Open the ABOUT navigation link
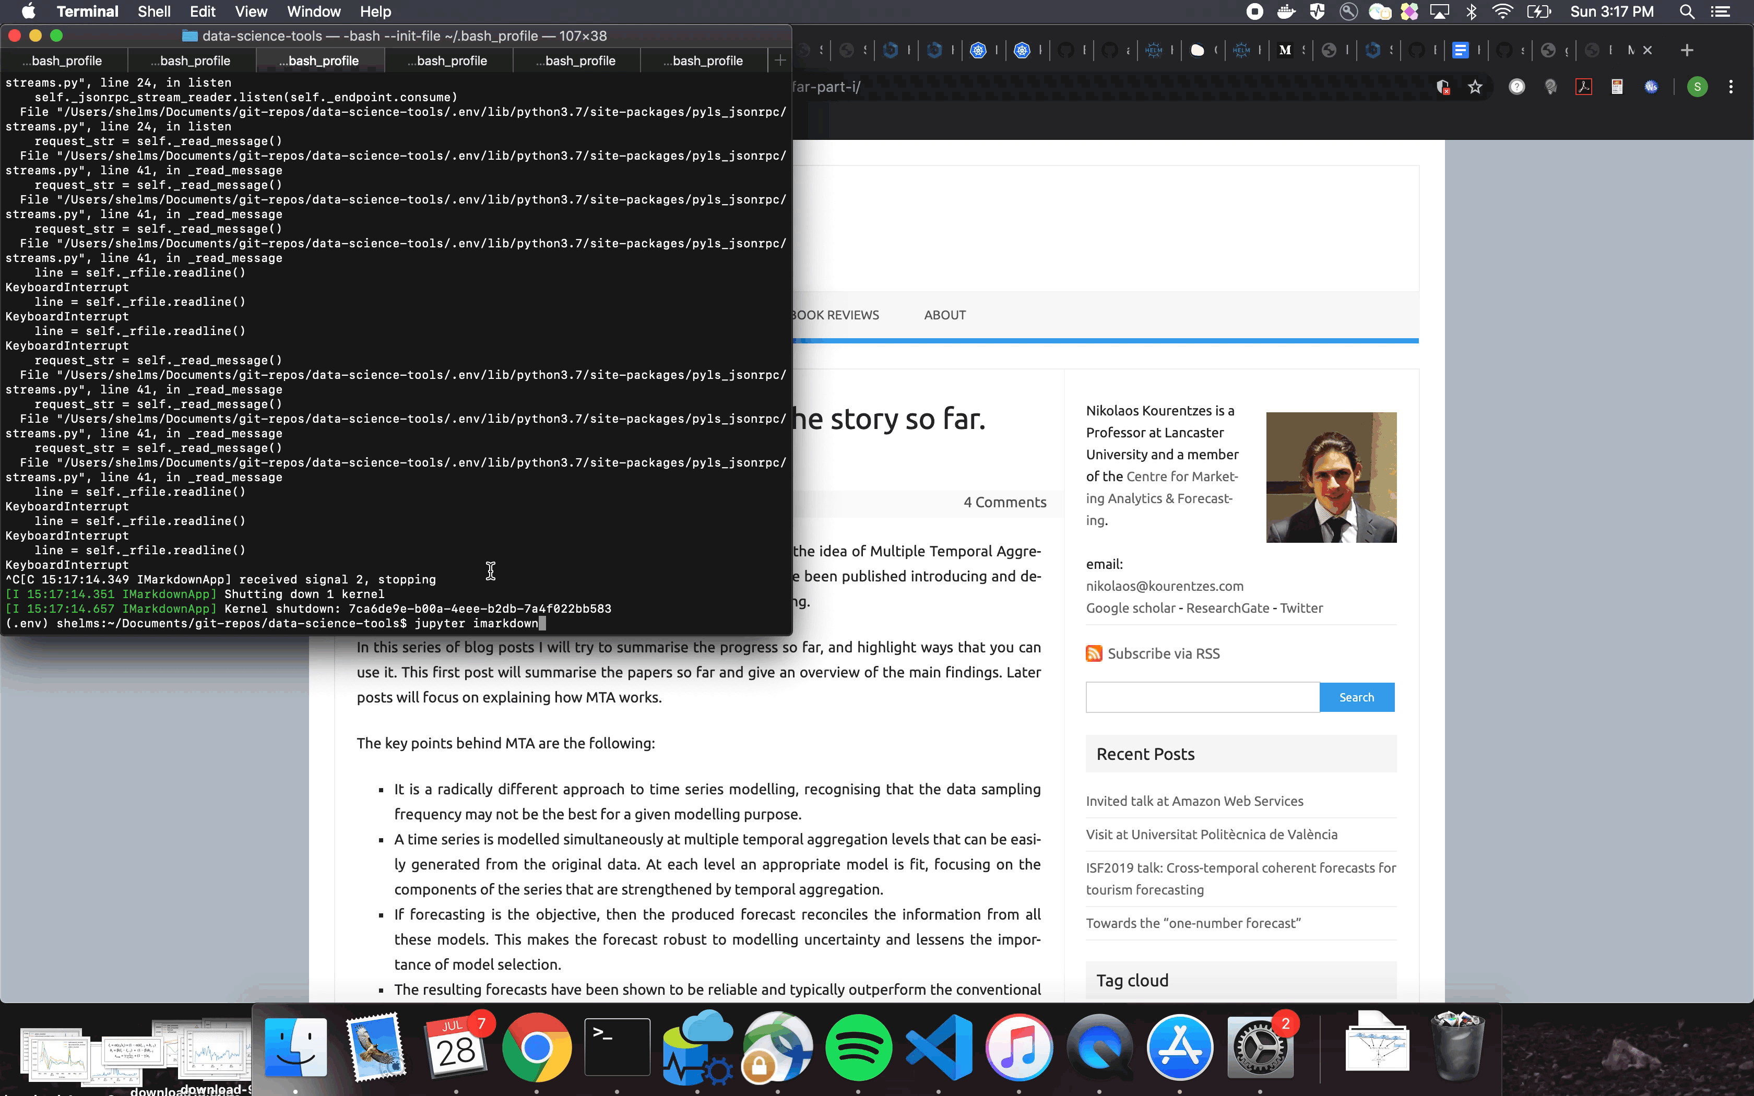1754x1096 pixels. [x=944, y=315]
